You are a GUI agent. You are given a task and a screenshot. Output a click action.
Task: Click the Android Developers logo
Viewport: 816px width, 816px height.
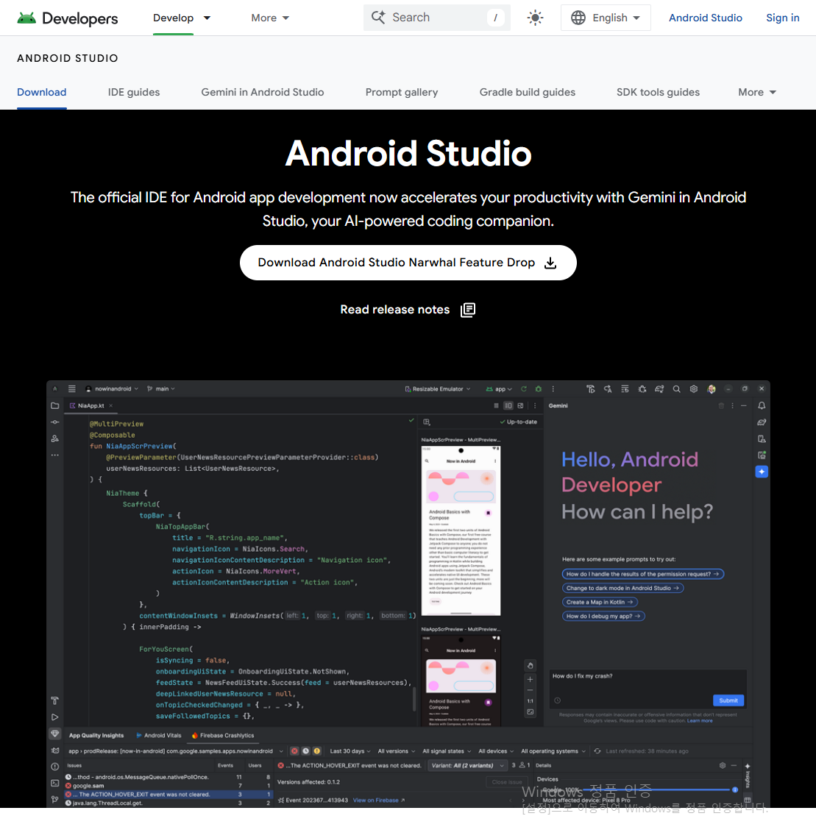(68, 18)
